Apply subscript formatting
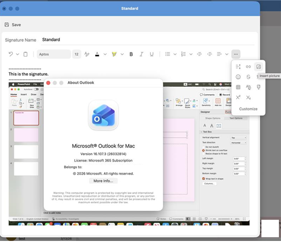The height and width of the screenshot is (242, 281). tap(248, 97)
